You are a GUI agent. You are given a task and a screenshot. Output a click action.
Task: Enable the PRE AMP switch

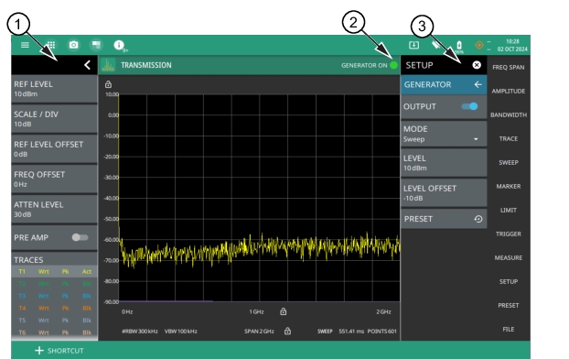(80, 237)
